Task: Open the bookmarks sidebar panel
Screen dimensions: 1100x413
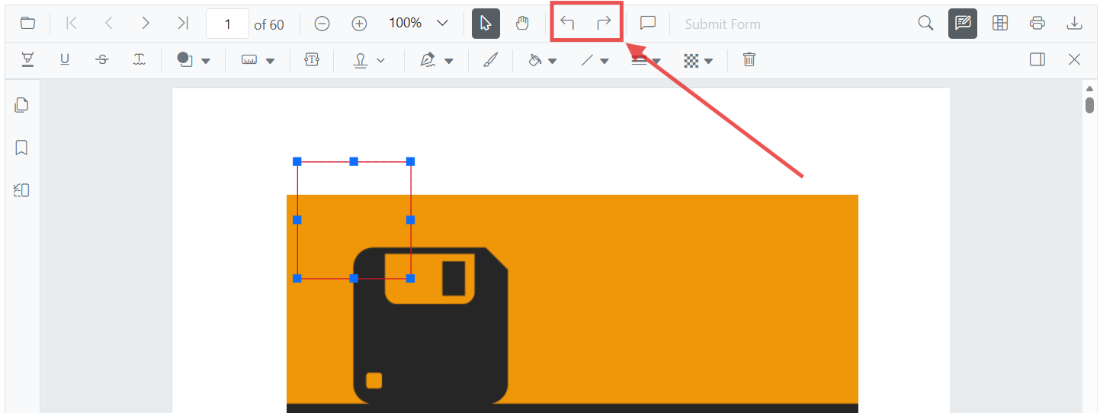Action: pyautogui.click(x=22, y=148)
